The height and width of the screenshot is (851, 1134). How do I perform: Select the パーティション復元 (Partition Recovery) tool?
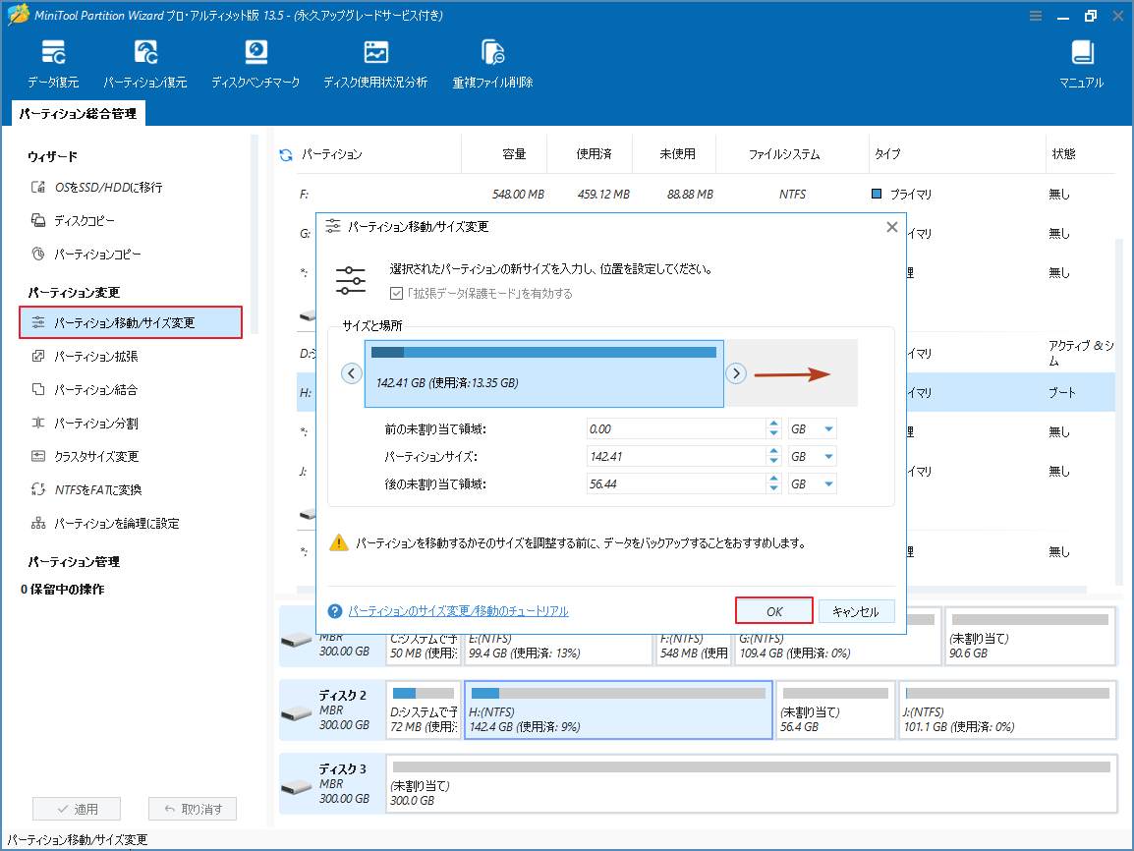coord(145,62)
